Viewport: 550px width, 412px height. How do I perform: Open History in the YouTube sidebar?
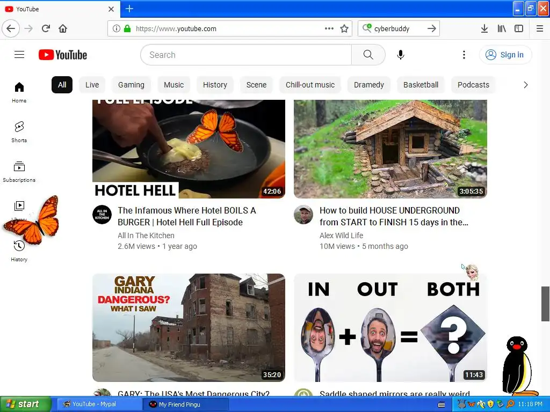19,251
